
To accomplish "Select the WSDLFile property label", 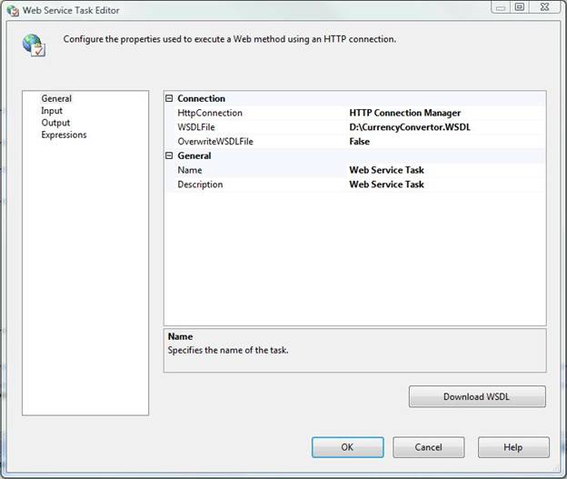I will pyautogui.click(x=196, y=127).
